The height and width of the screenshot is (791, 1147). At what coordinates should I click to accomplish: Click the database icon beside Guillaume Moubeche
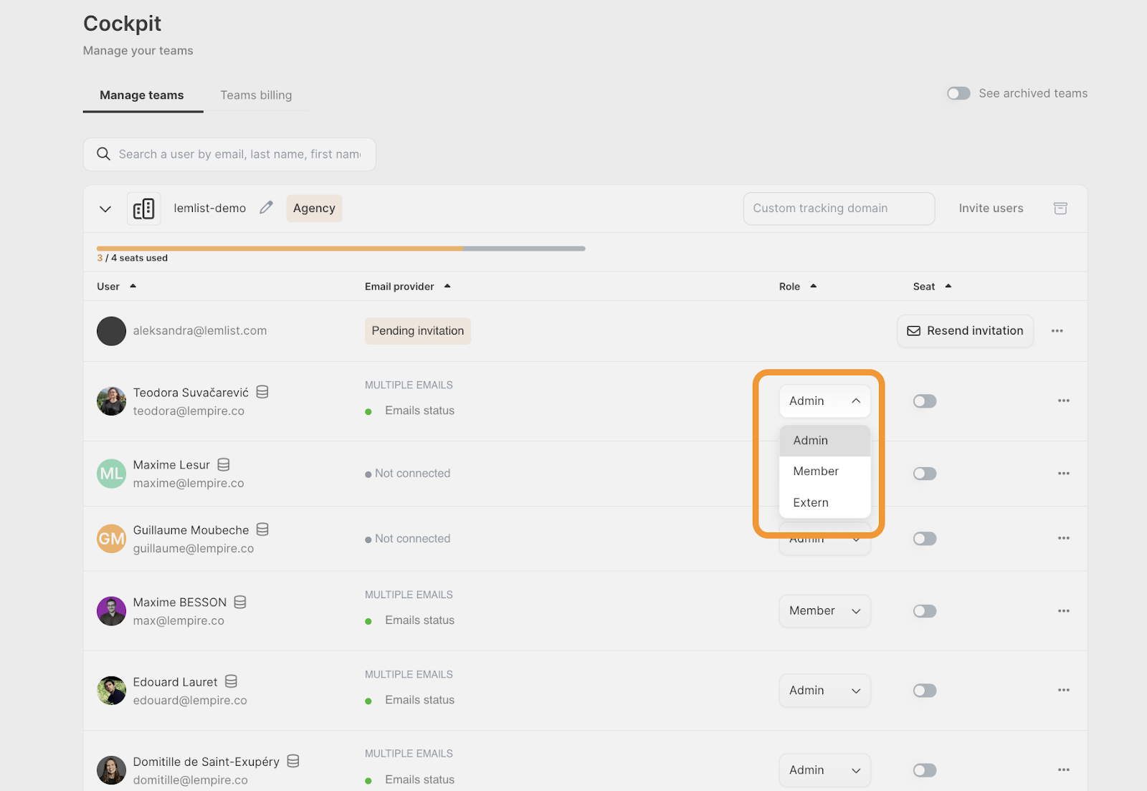[262, 530]
